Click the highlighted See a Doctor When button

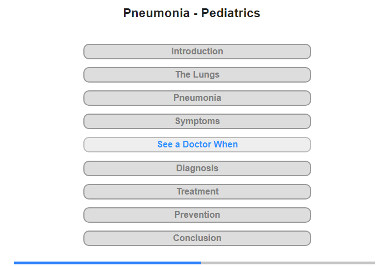pyautogui.click(x=197, y=145)
